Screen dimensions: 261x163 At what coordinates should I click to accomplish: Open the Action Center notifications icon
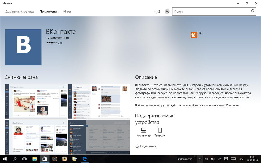click(x=226, y=159)
